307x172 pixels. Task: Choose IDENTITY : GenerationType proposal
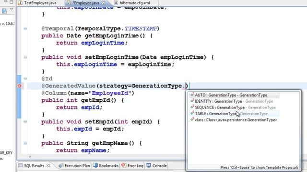pos(234,101)
